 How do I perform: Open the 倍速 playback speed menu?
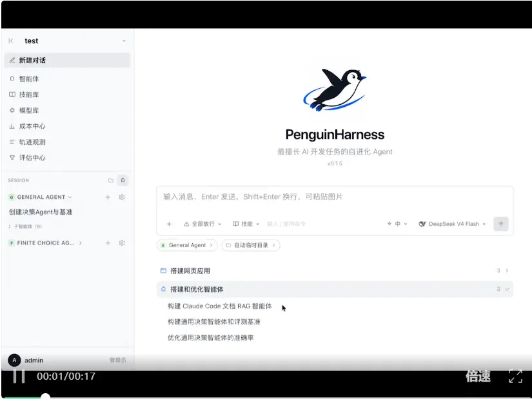pos(478,376)
